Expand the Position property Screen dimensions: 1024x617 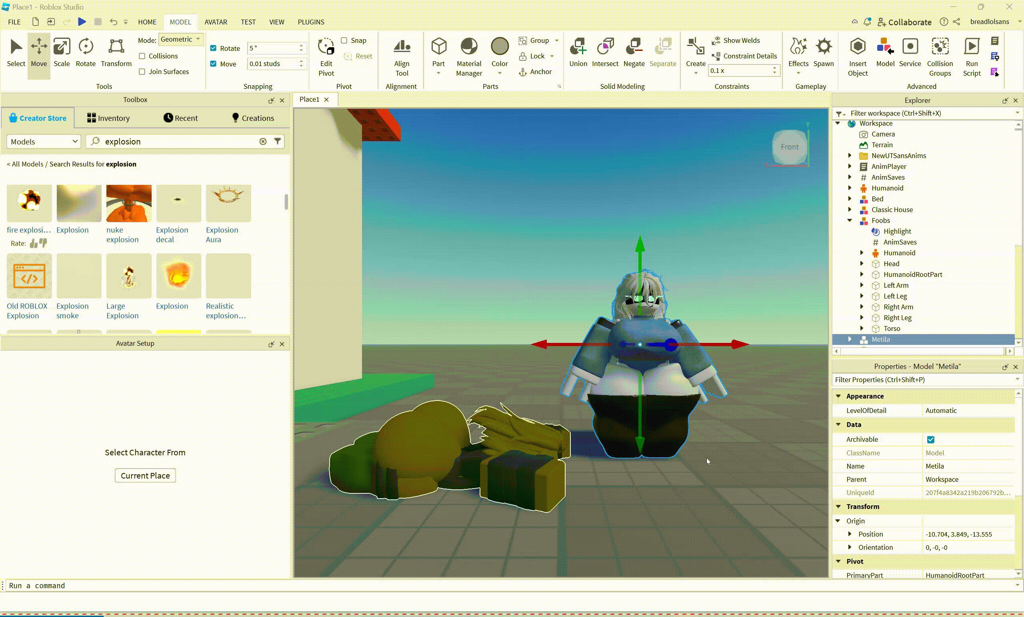(850, 534)
